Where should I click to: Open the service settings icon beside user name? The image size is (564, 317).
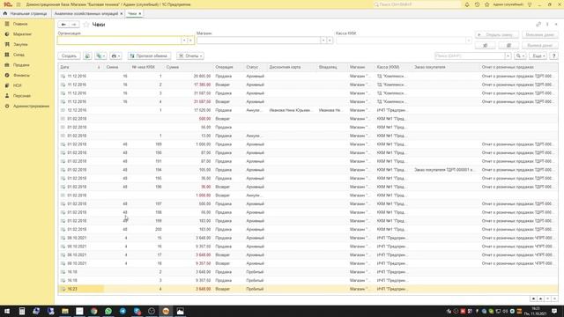530,4
